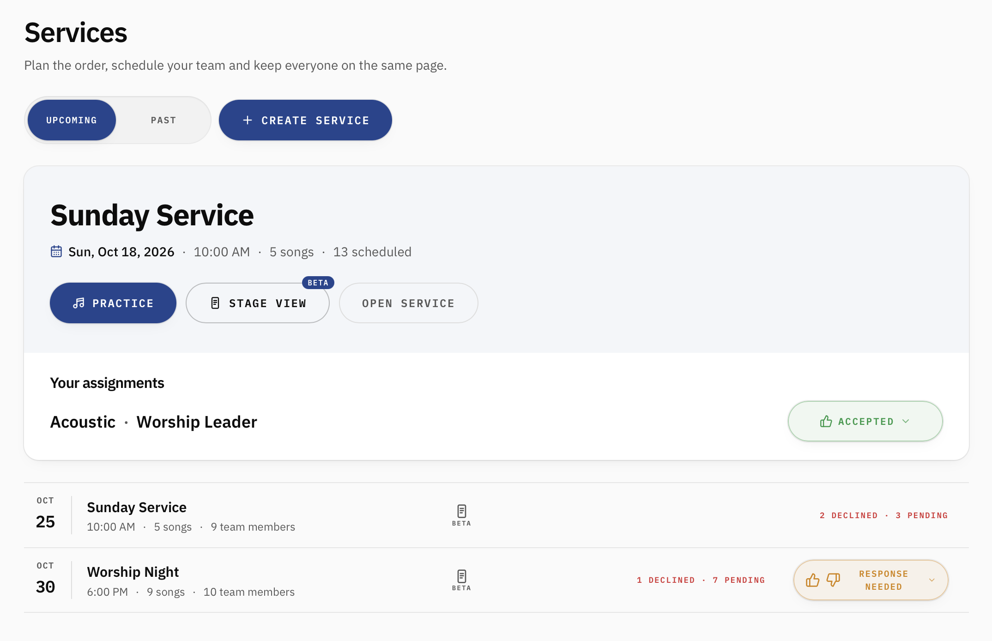Click 'Acoustic · Worship Leader' assignment
The height and width of the screenshot is (641, 992).
click(153, 422)
